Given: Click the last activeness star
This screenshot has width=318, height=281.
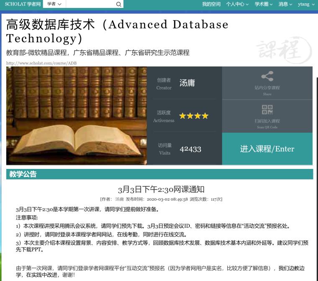Looking at the screenshot, I should pyautogui.click(x=205, y=116).
